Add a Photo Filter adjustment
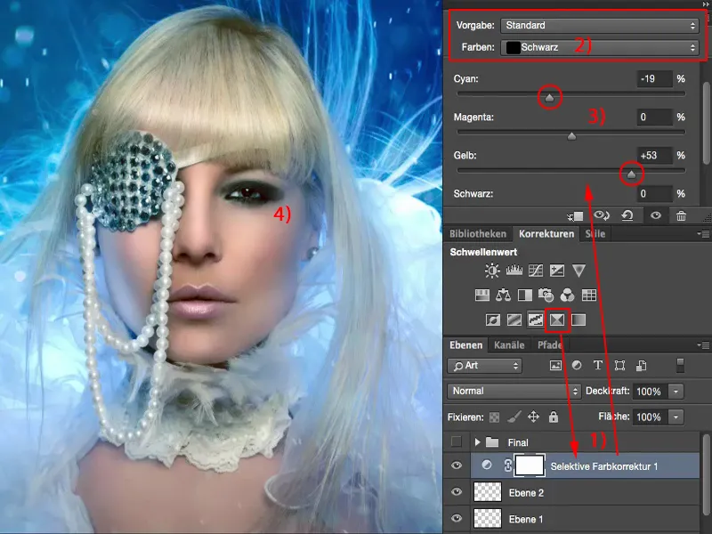Viewport: 712px width, 534px height. pyautogui.click(x=546, y=295)
